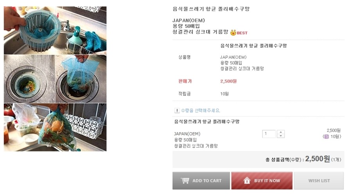Click the house icon on BUY IT NOW

coord(247,180)
